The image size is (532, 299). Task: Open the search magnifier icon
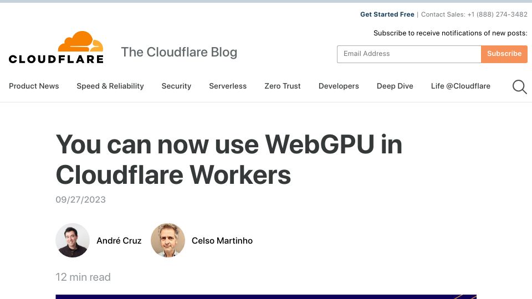[519, 87]
